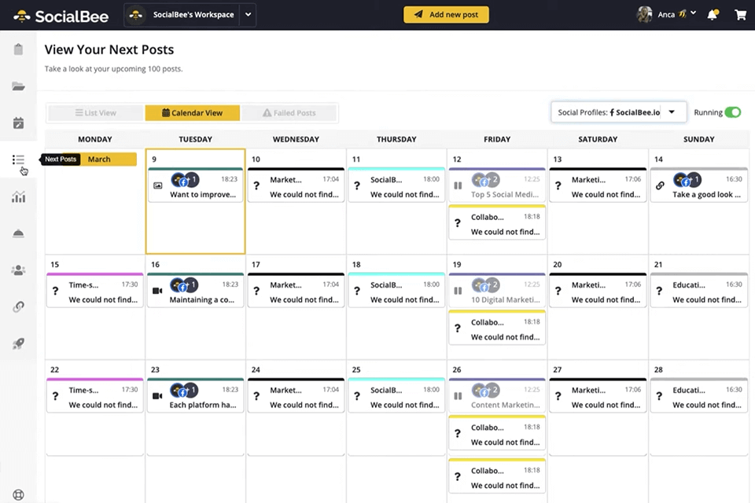
Task: Click the TUESDAY column header
Action: (x=196, y=139)
